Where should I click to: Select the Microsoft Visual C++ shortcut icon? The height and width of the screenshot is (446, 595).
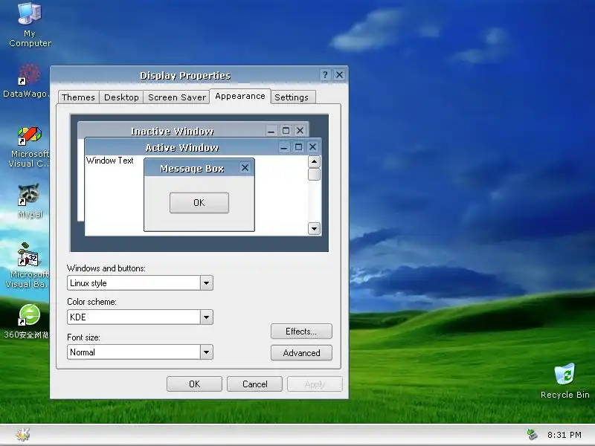[29, 147]
